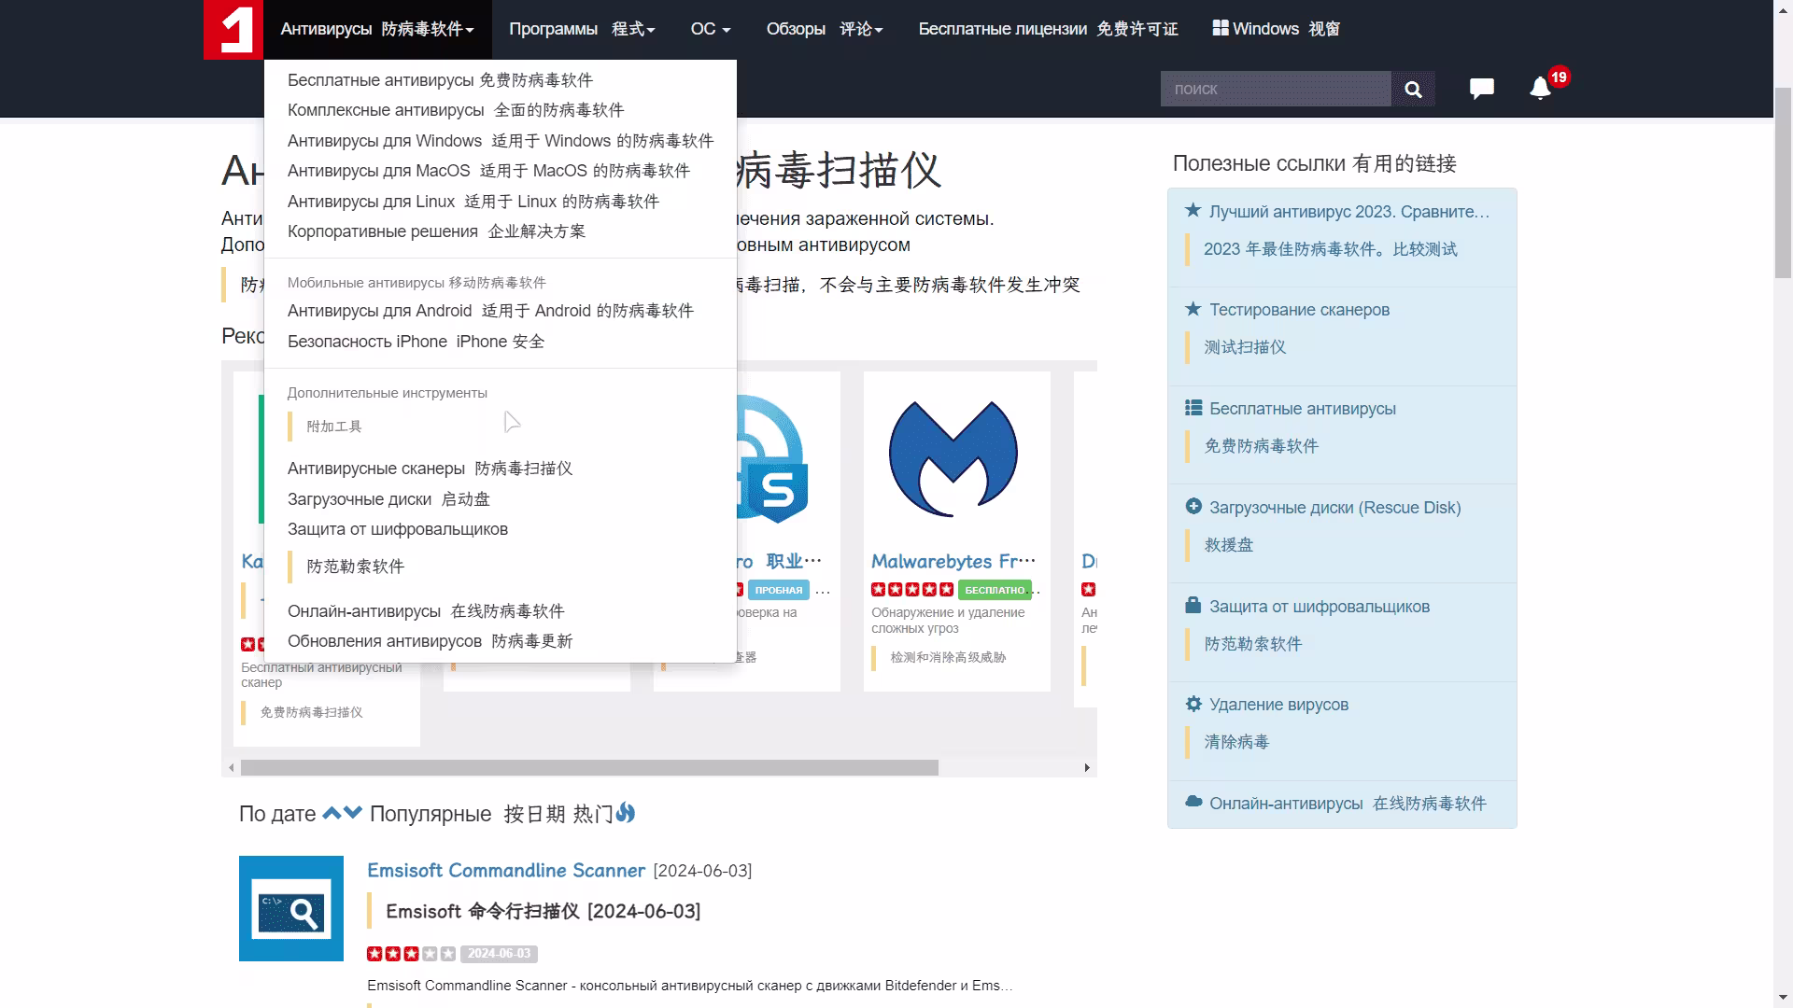Click lock icon beside Защита от шифровальщиков
Viewport: 1793px width, 1008px height.
click(1193, 605)
